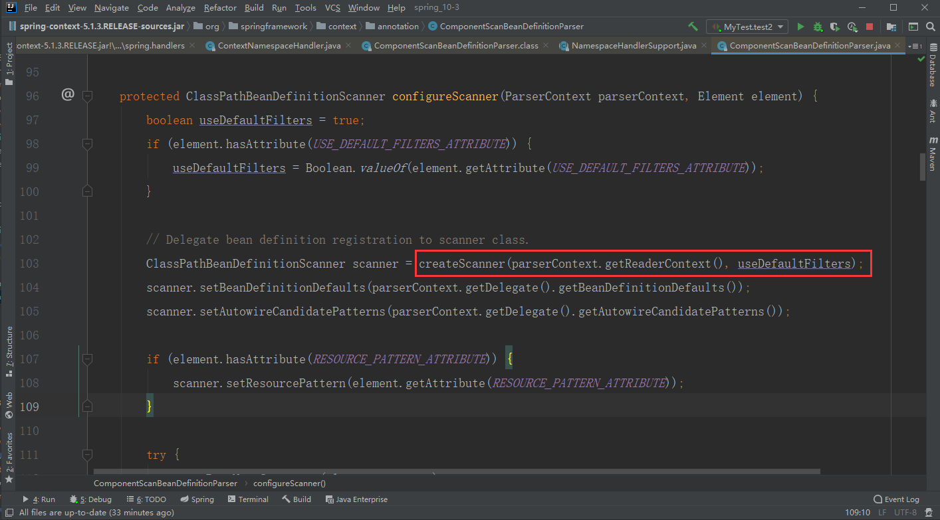Open the TODO tool window button
Viewport: 940px width, 520px height.
tap(146, 499)
